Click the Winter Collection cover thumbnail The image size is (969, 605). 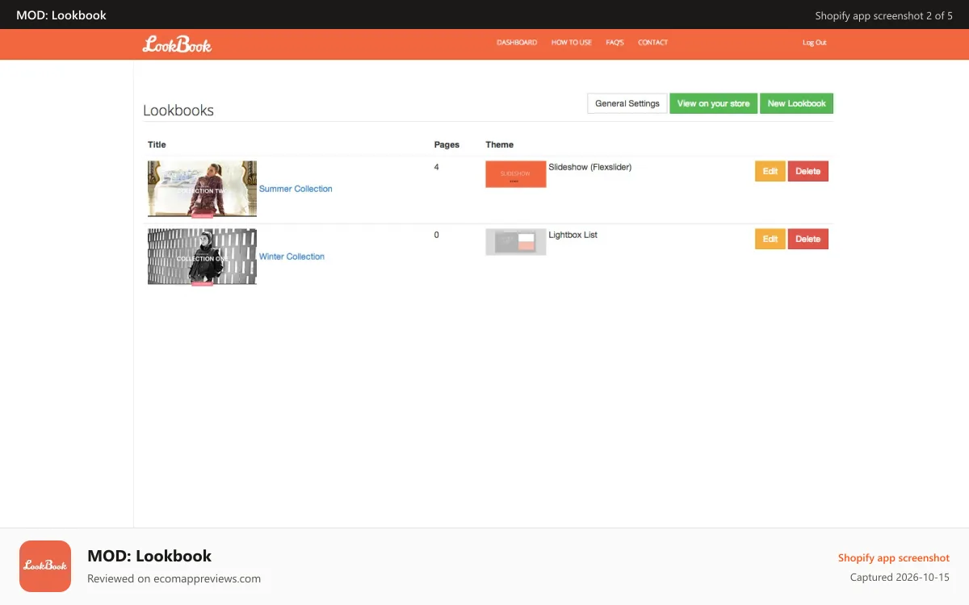pyautogui.click(x=202, y=257)
